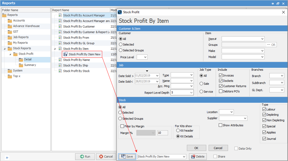Viewport: 288px width, 161px height.
Task: Expand the Supplier dropdown
Action: [x=245, y=118]
